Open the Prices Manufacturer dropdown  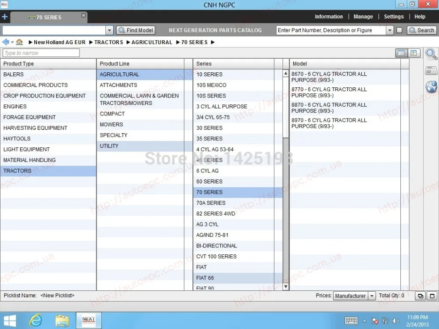click(354, 296)
